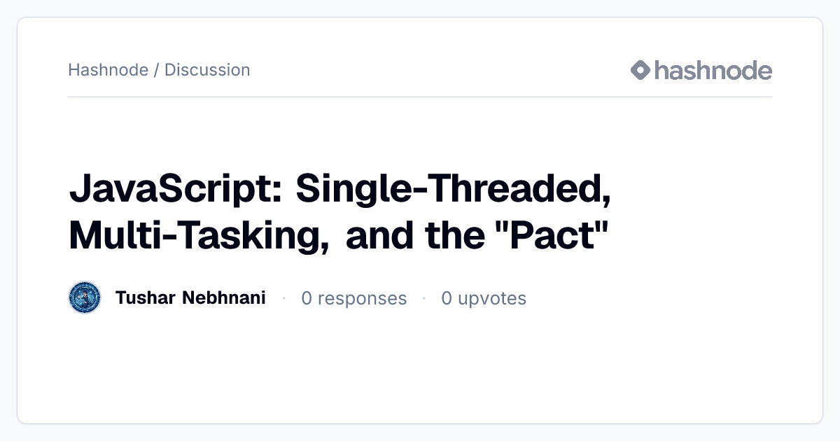The width and height of the screenshot is (840, 441).
Task: Select the Single-Threaded, word in the headline
Action: [x=453, y=190]
